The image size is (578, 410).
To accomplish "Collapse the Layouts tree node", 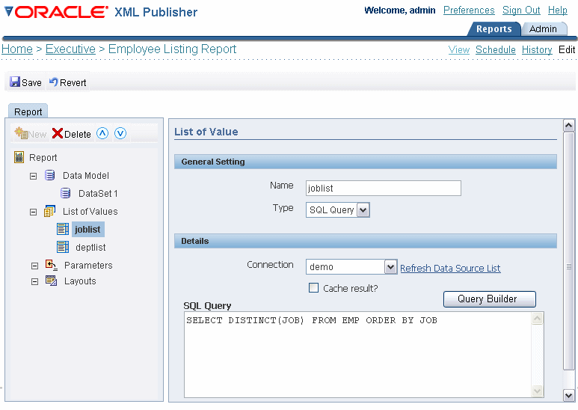I will click(x=34, y=282).
